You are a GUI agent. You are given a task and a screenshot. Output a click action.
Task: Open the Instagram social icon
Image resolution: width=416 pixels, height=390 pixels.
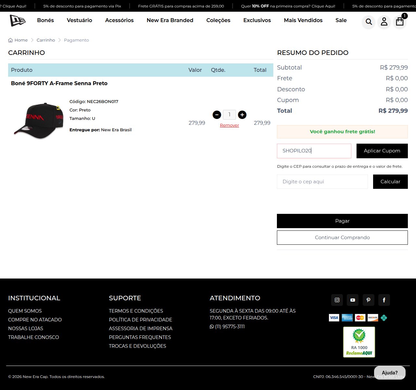pyautogui.click(x=337, y=300)
